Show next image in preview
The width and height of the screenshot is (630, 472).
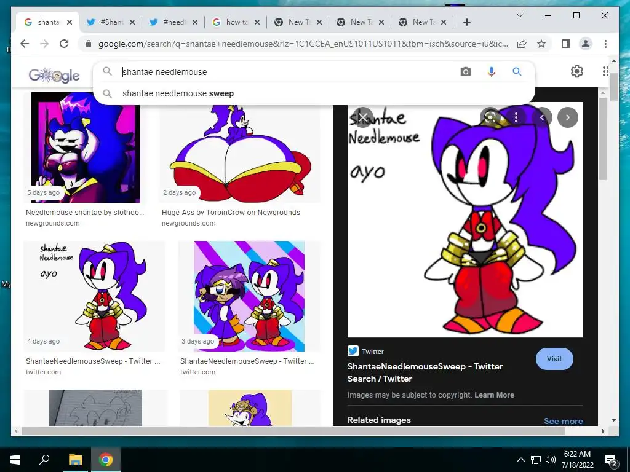(x=568, y=117)
